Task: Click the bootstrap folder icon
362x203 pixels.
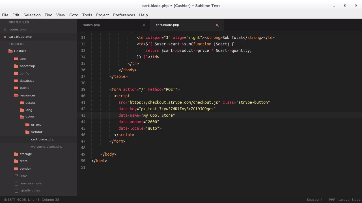Action: (x=16, y=66)
